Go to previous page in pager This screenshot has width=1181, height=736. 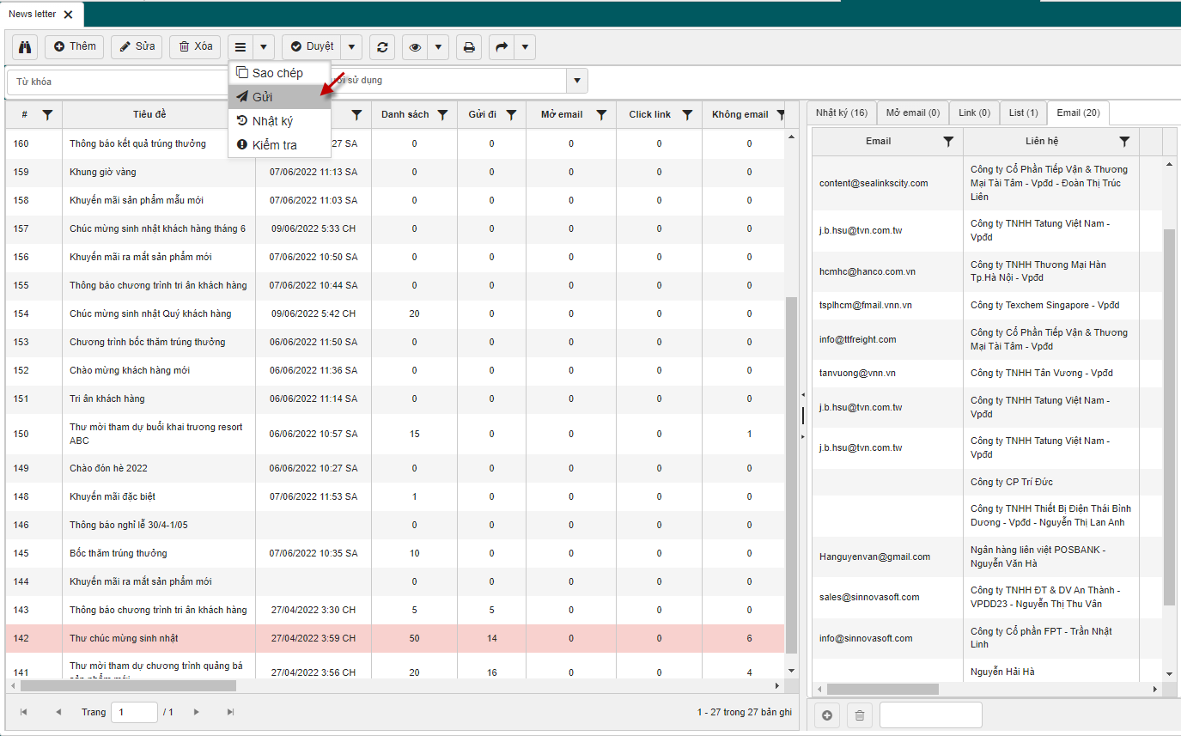58,712
